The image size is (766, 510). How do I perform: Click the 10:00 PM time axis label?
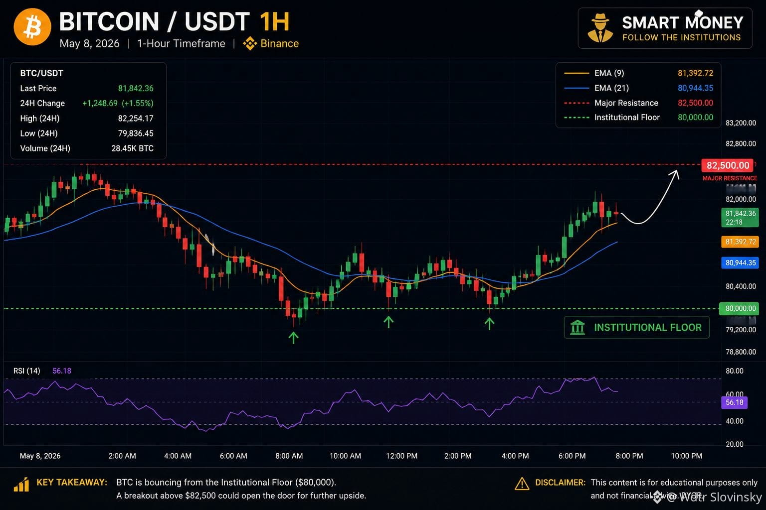(687, 456)
